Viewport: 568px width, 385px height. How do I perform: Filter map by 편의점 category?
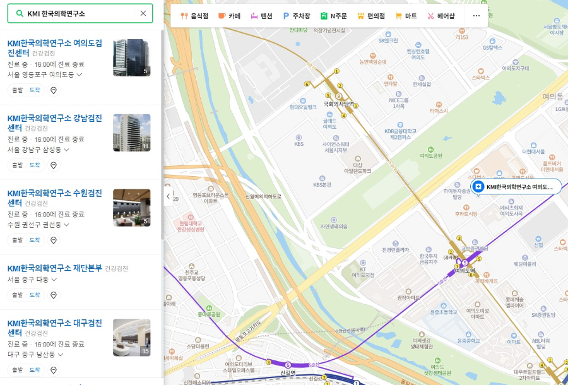coord(371,16)
